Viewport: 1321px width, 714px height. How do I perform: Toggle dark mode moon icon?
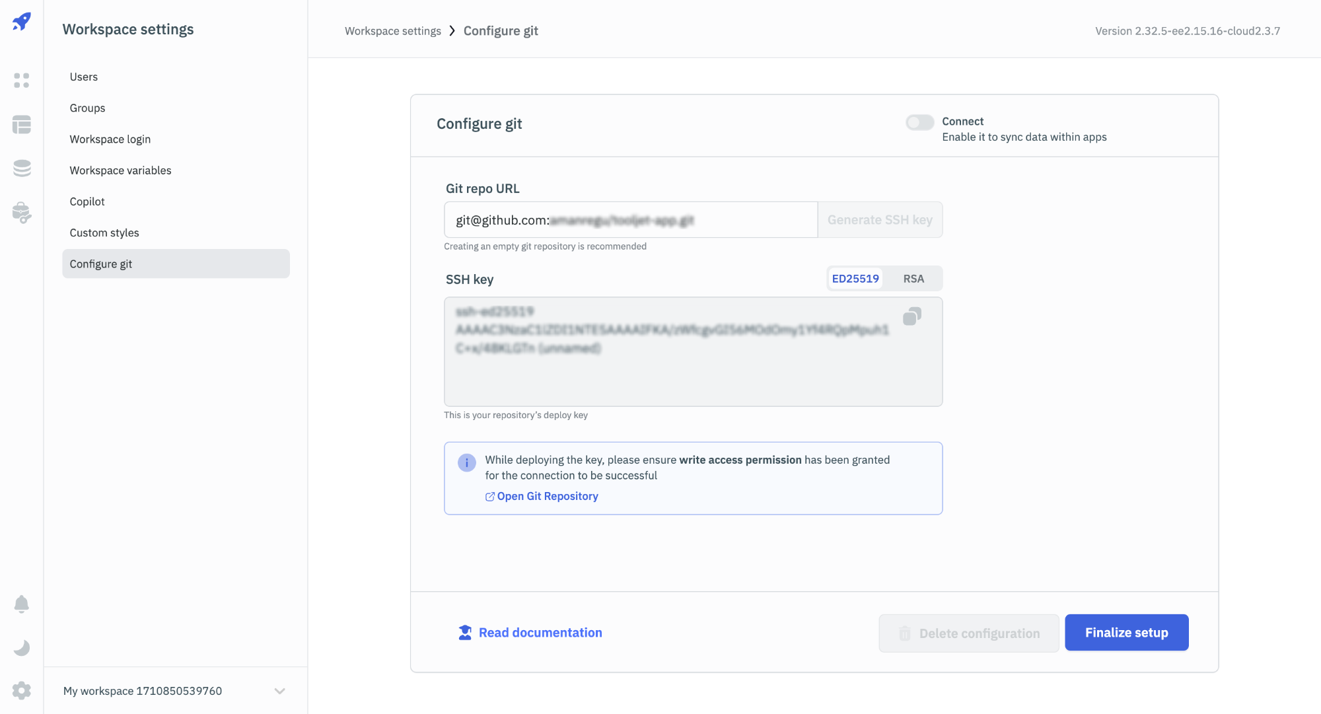click(x=22, y=648)
